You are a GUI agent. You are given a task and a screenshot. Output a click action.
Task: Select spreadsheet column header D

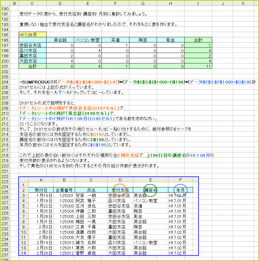pos(60,3)
